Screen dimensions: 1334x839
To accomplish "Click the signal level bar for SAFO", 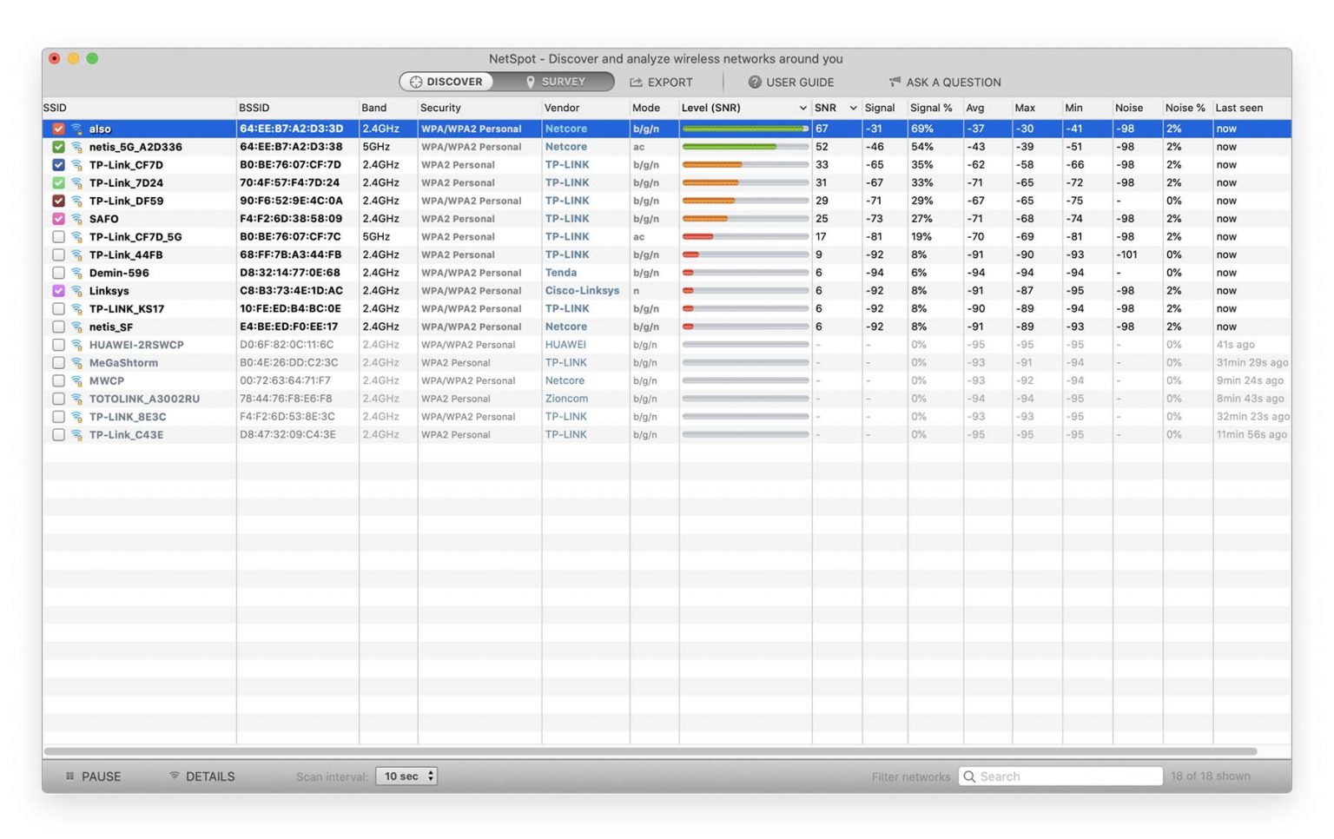I will (744, 218).
